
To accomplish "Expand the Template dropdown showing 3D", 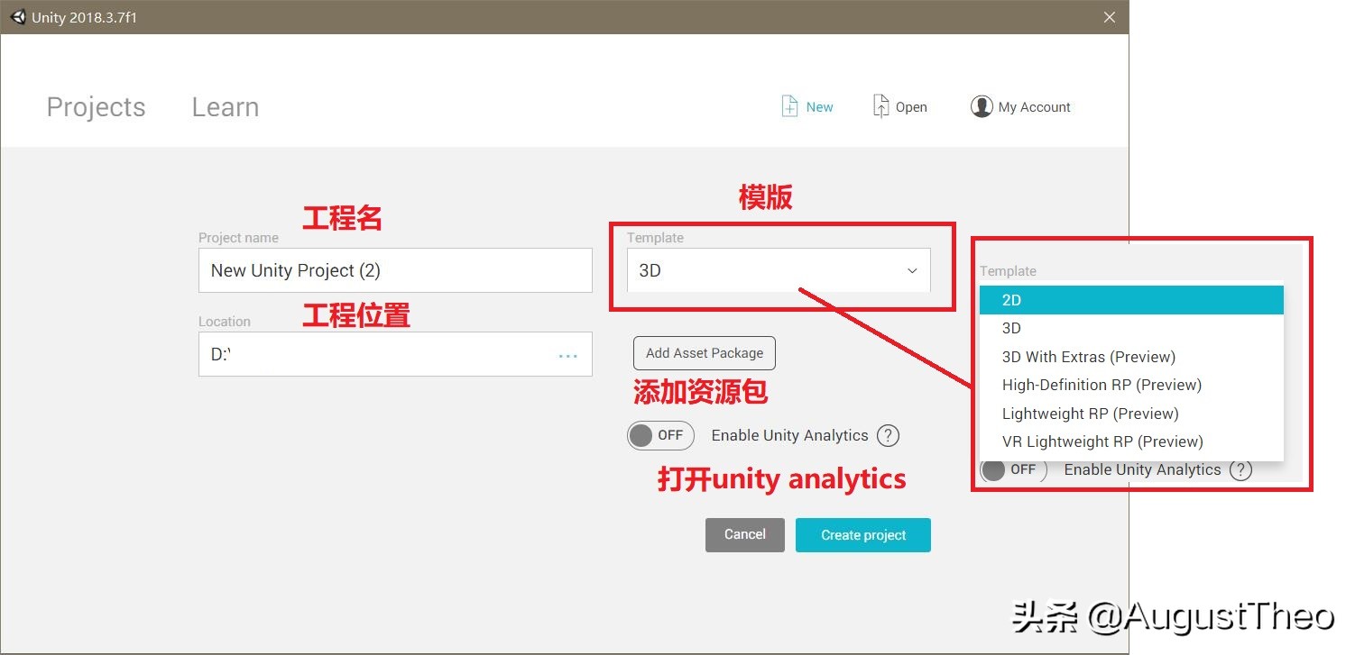I will 779,270.
